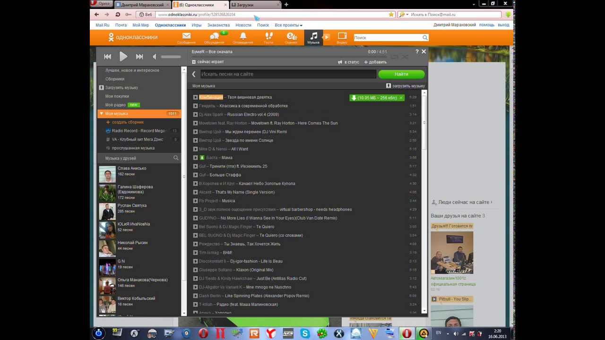Toggle shuffle mode in player
Screen dimensions: 605x340
(x=405, y=57)
